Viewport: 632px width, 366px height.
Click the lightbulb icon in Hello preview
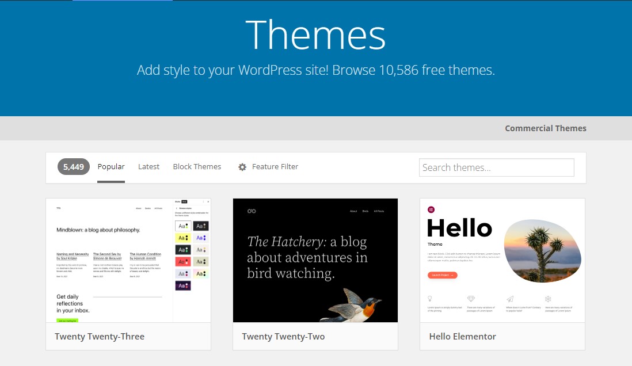point(430,299)
